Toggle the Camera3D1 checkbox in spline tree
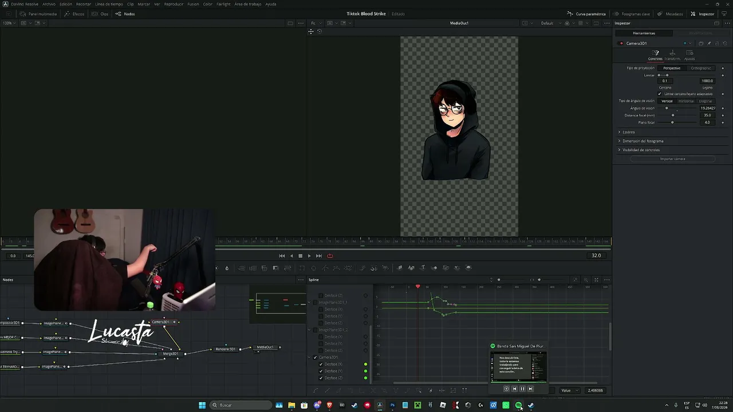This screenshot has height=412, width=733. point(316,357)
